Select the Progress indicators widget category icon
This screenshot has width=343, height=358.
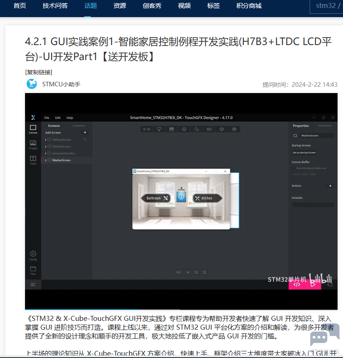(209, 129)
